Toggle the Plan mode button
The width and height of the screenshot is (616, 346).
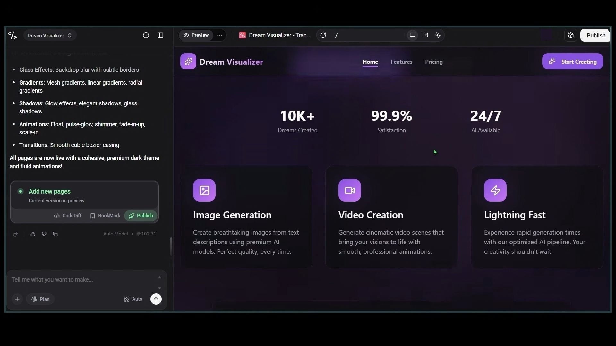(40, 299)
